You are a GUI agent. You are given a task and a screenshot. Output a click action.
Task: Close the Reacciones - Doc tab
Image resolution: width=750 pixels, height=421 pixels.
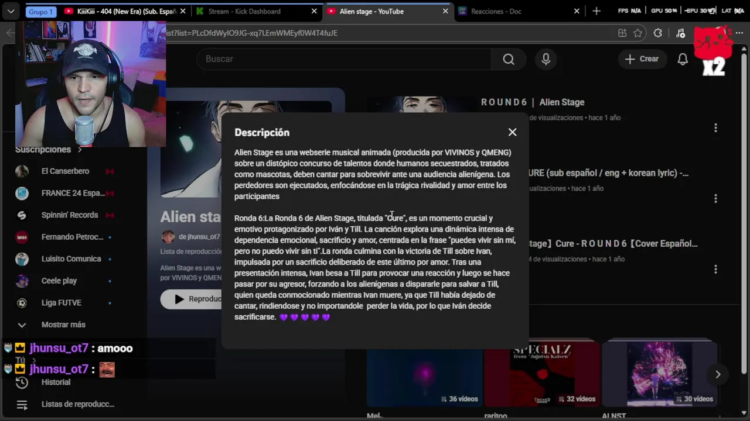tap(577, 11)
